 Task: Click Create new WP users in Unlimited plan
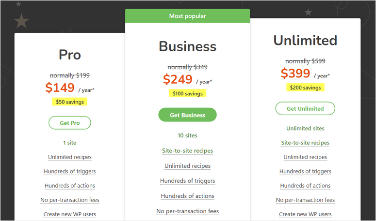pos(305,214)
